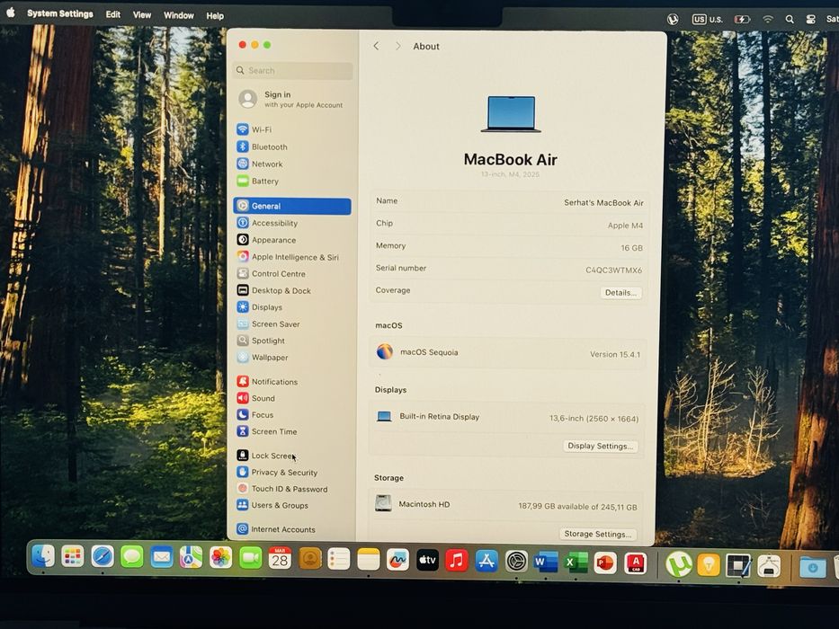Image resolution: width=839 pixels, height=629 pixels.
Task: Open Spotlight search in menu bar
Action: point(790,19)
